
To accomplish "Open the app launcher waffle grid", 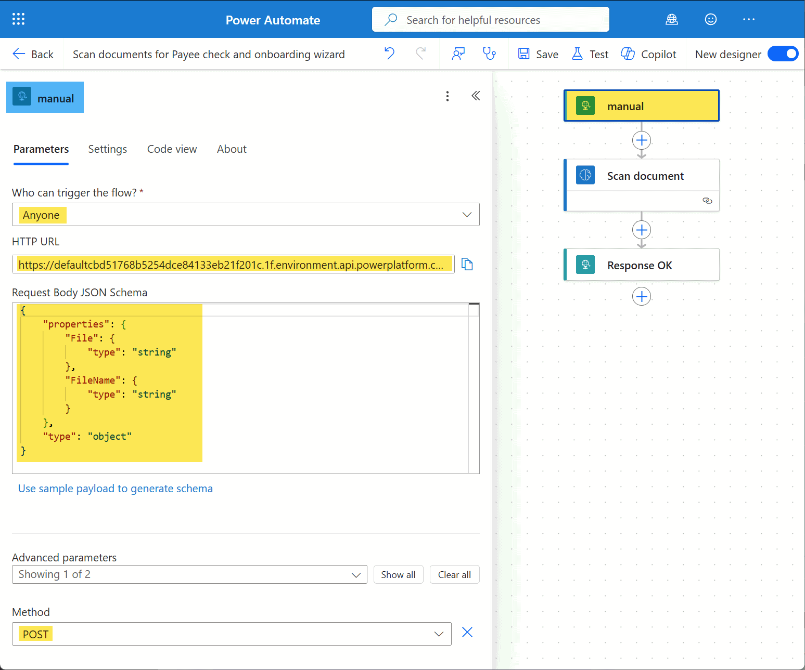I will point(19,19).
